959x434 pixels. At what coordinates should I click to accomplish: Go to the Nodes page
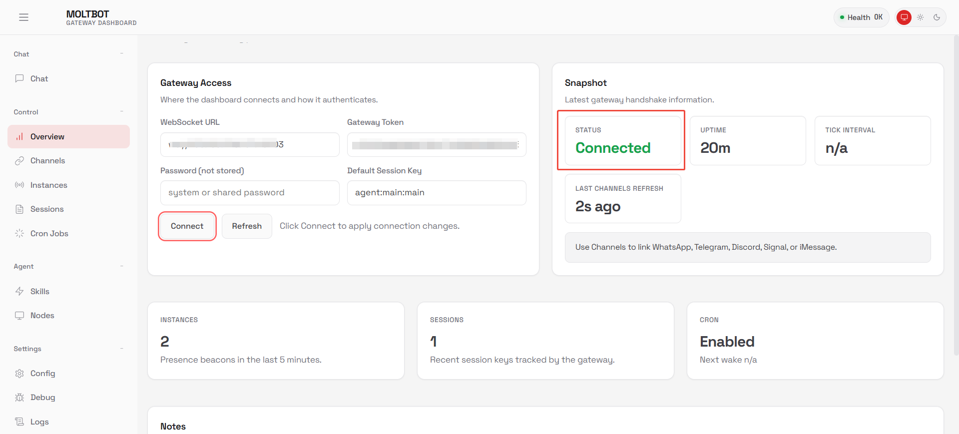coord(42,316)
